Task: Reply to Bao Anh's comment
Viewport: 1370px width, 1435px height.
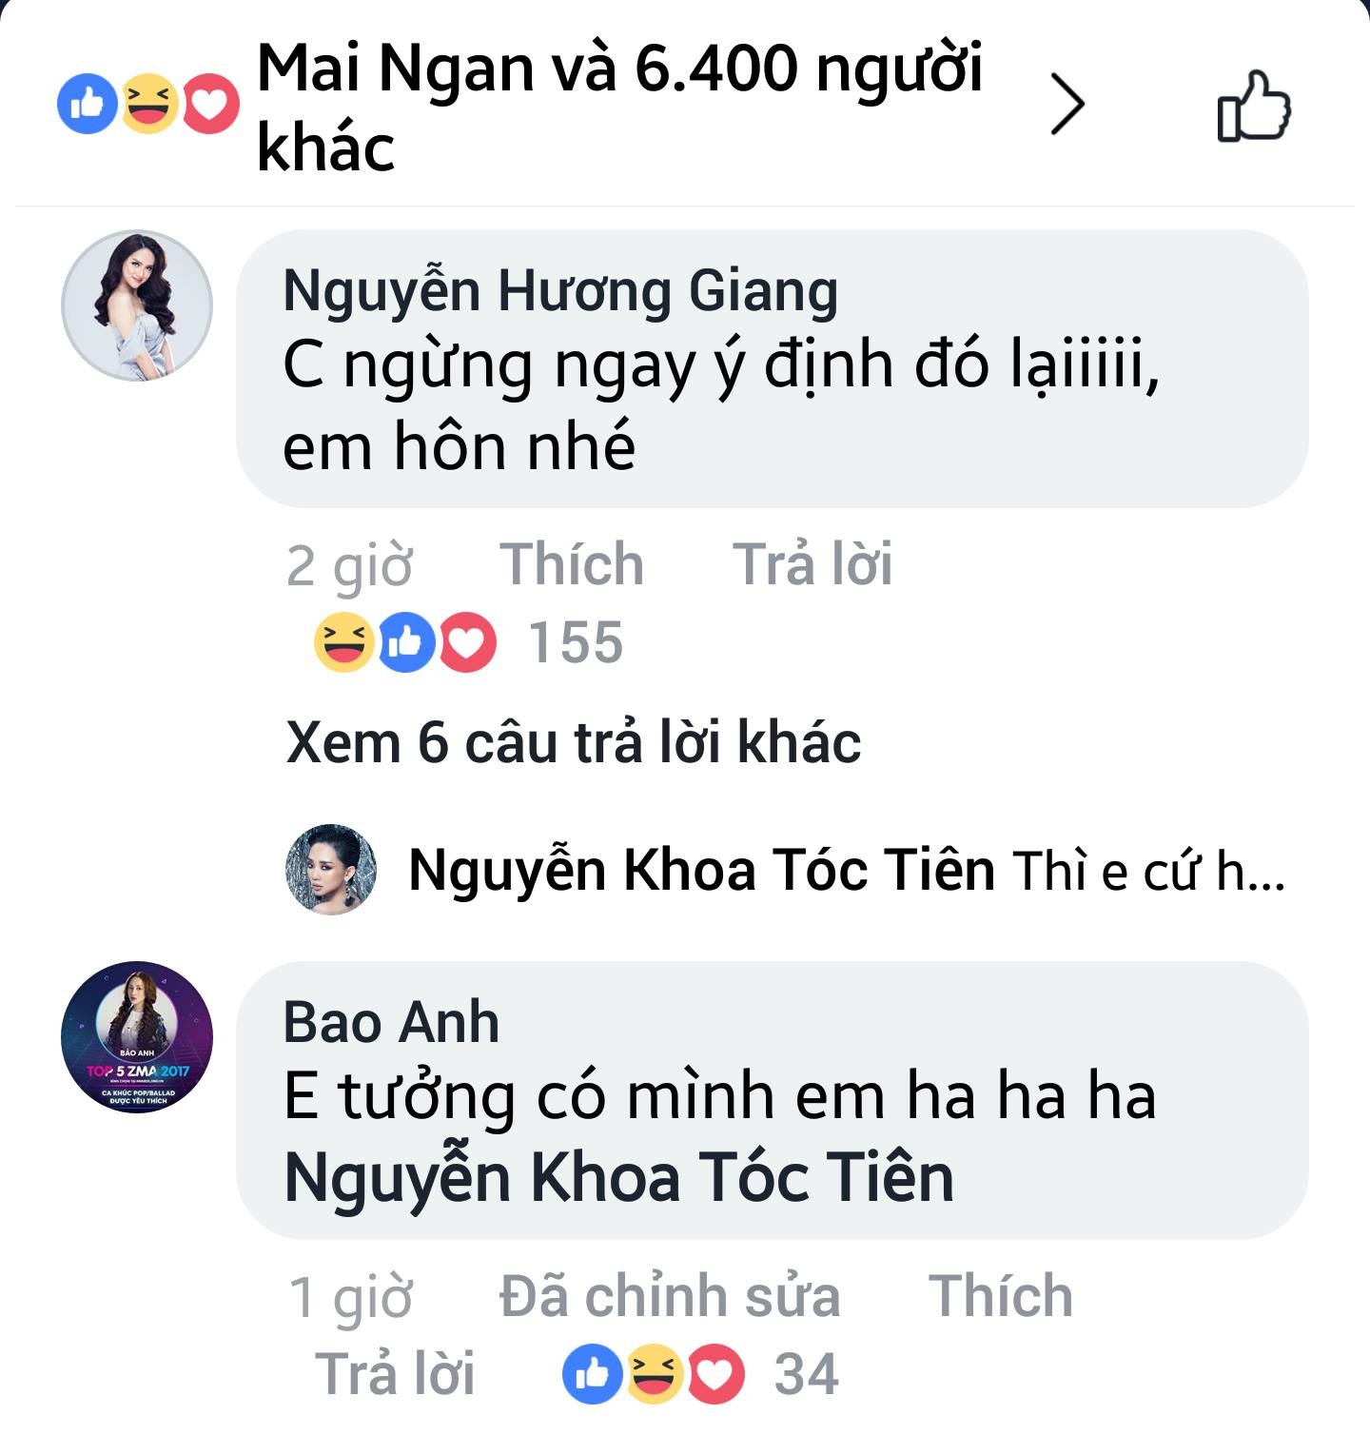Action: coord(395,1374)
